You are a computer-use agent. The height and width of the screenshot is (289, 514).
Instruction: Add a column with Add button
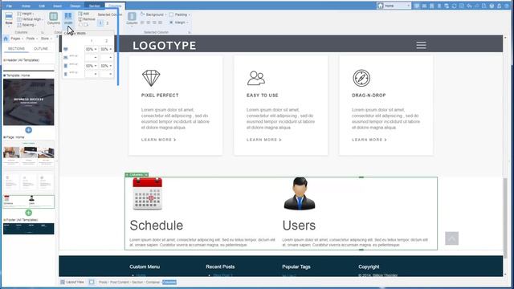pyautogui.click(x=84, y=14)
